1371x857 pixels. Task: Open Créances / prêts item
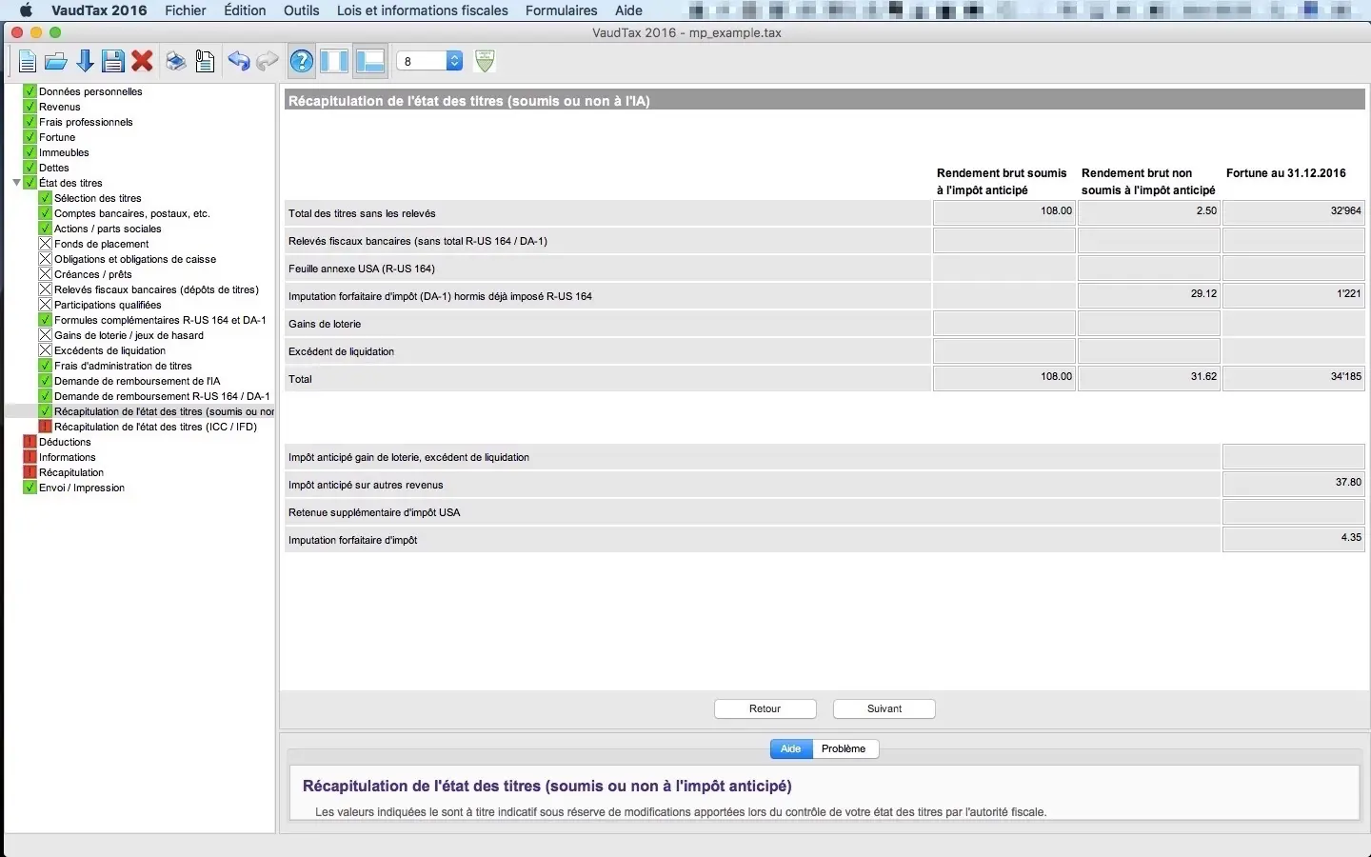click(93, 274)
